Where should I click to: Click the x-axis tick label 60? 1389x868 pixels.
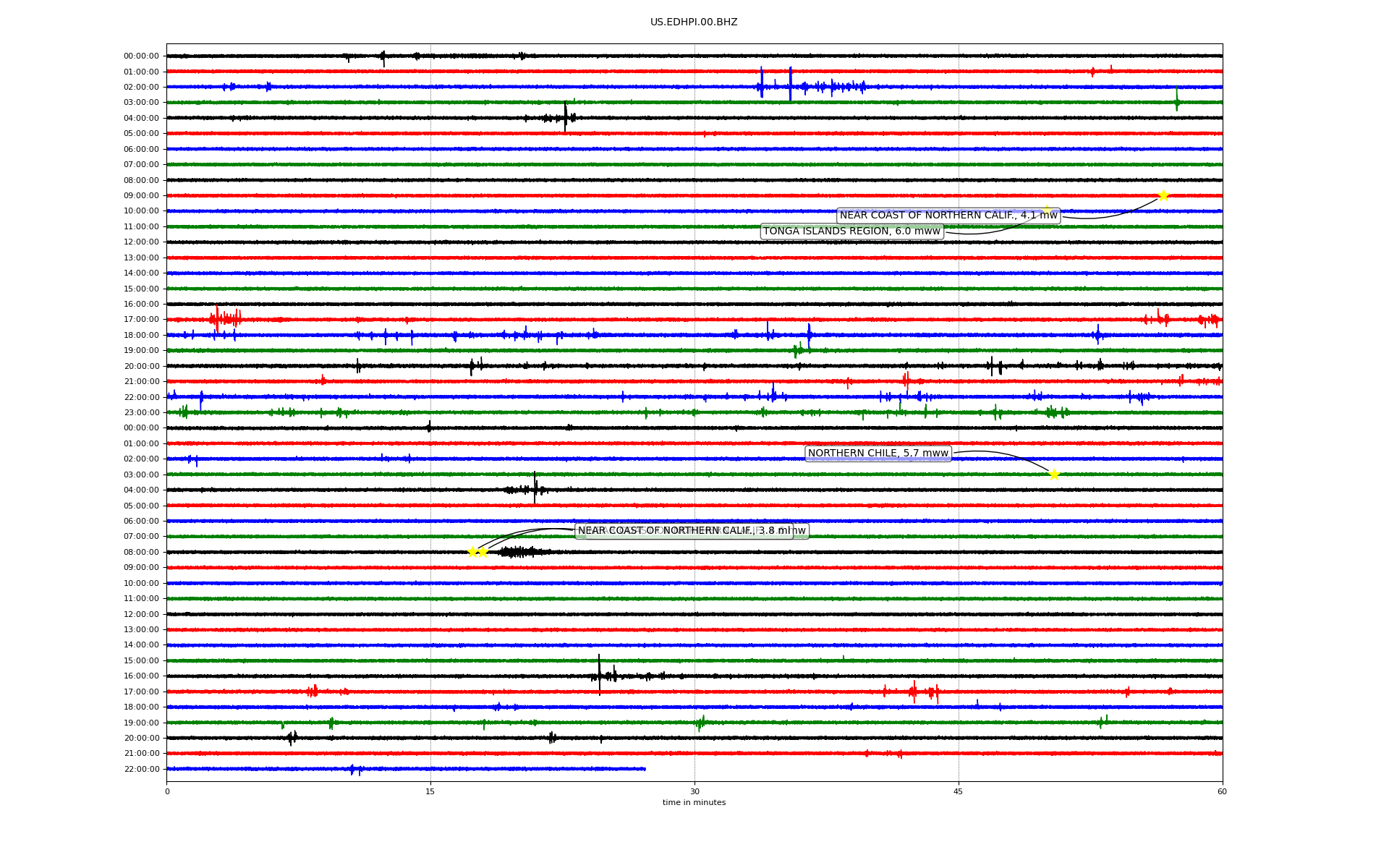pyautogui.click(x=1222, y=791)
